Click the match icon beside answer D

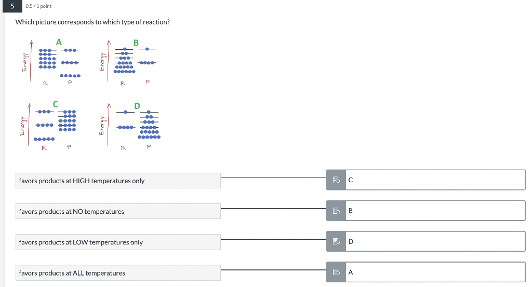coord(336,241)
